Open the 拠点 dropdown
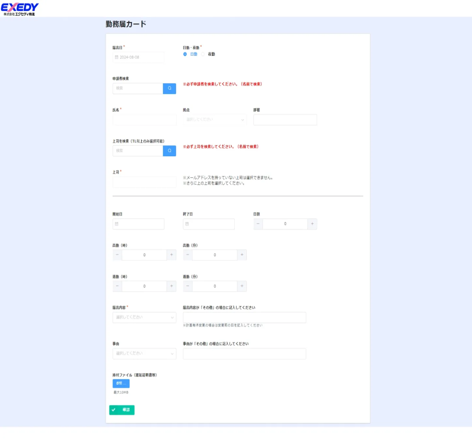This screenshot has height=440, width=472. pyautogui.click(x=214, y=120)
